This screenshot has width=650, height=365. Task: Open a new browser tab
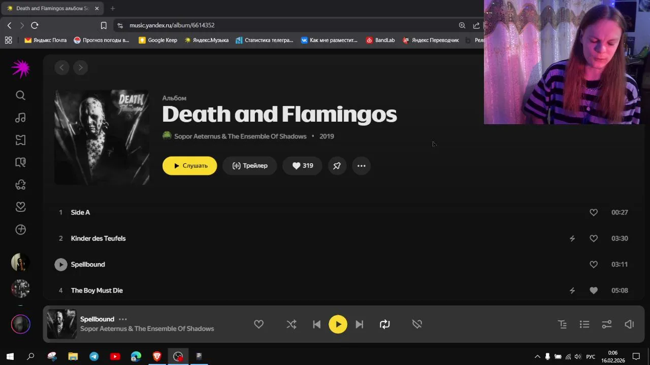click(x=112, y=8)
